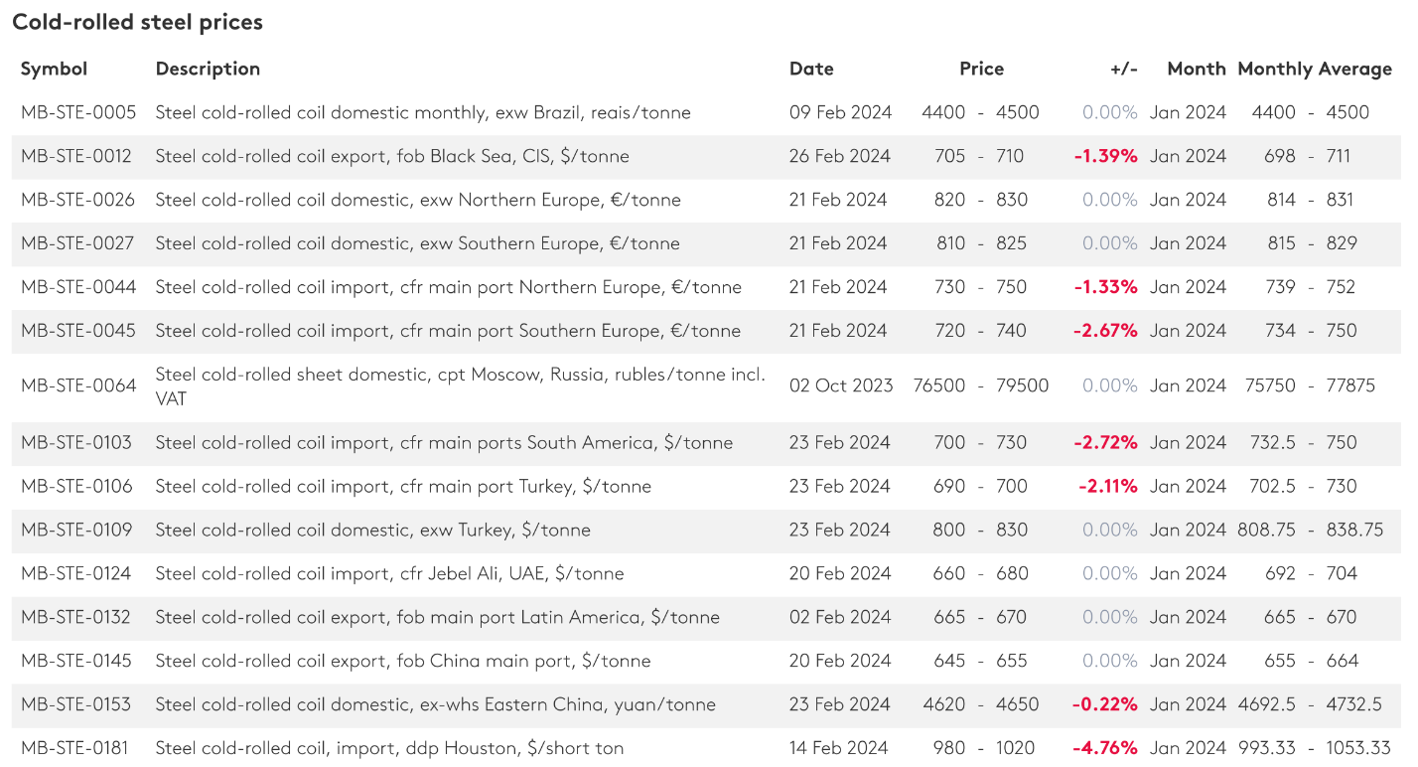Open Steel cold-rolled coil domestic exw Turkey description
Screen dimensions: 1418x767
coord(372,530)
